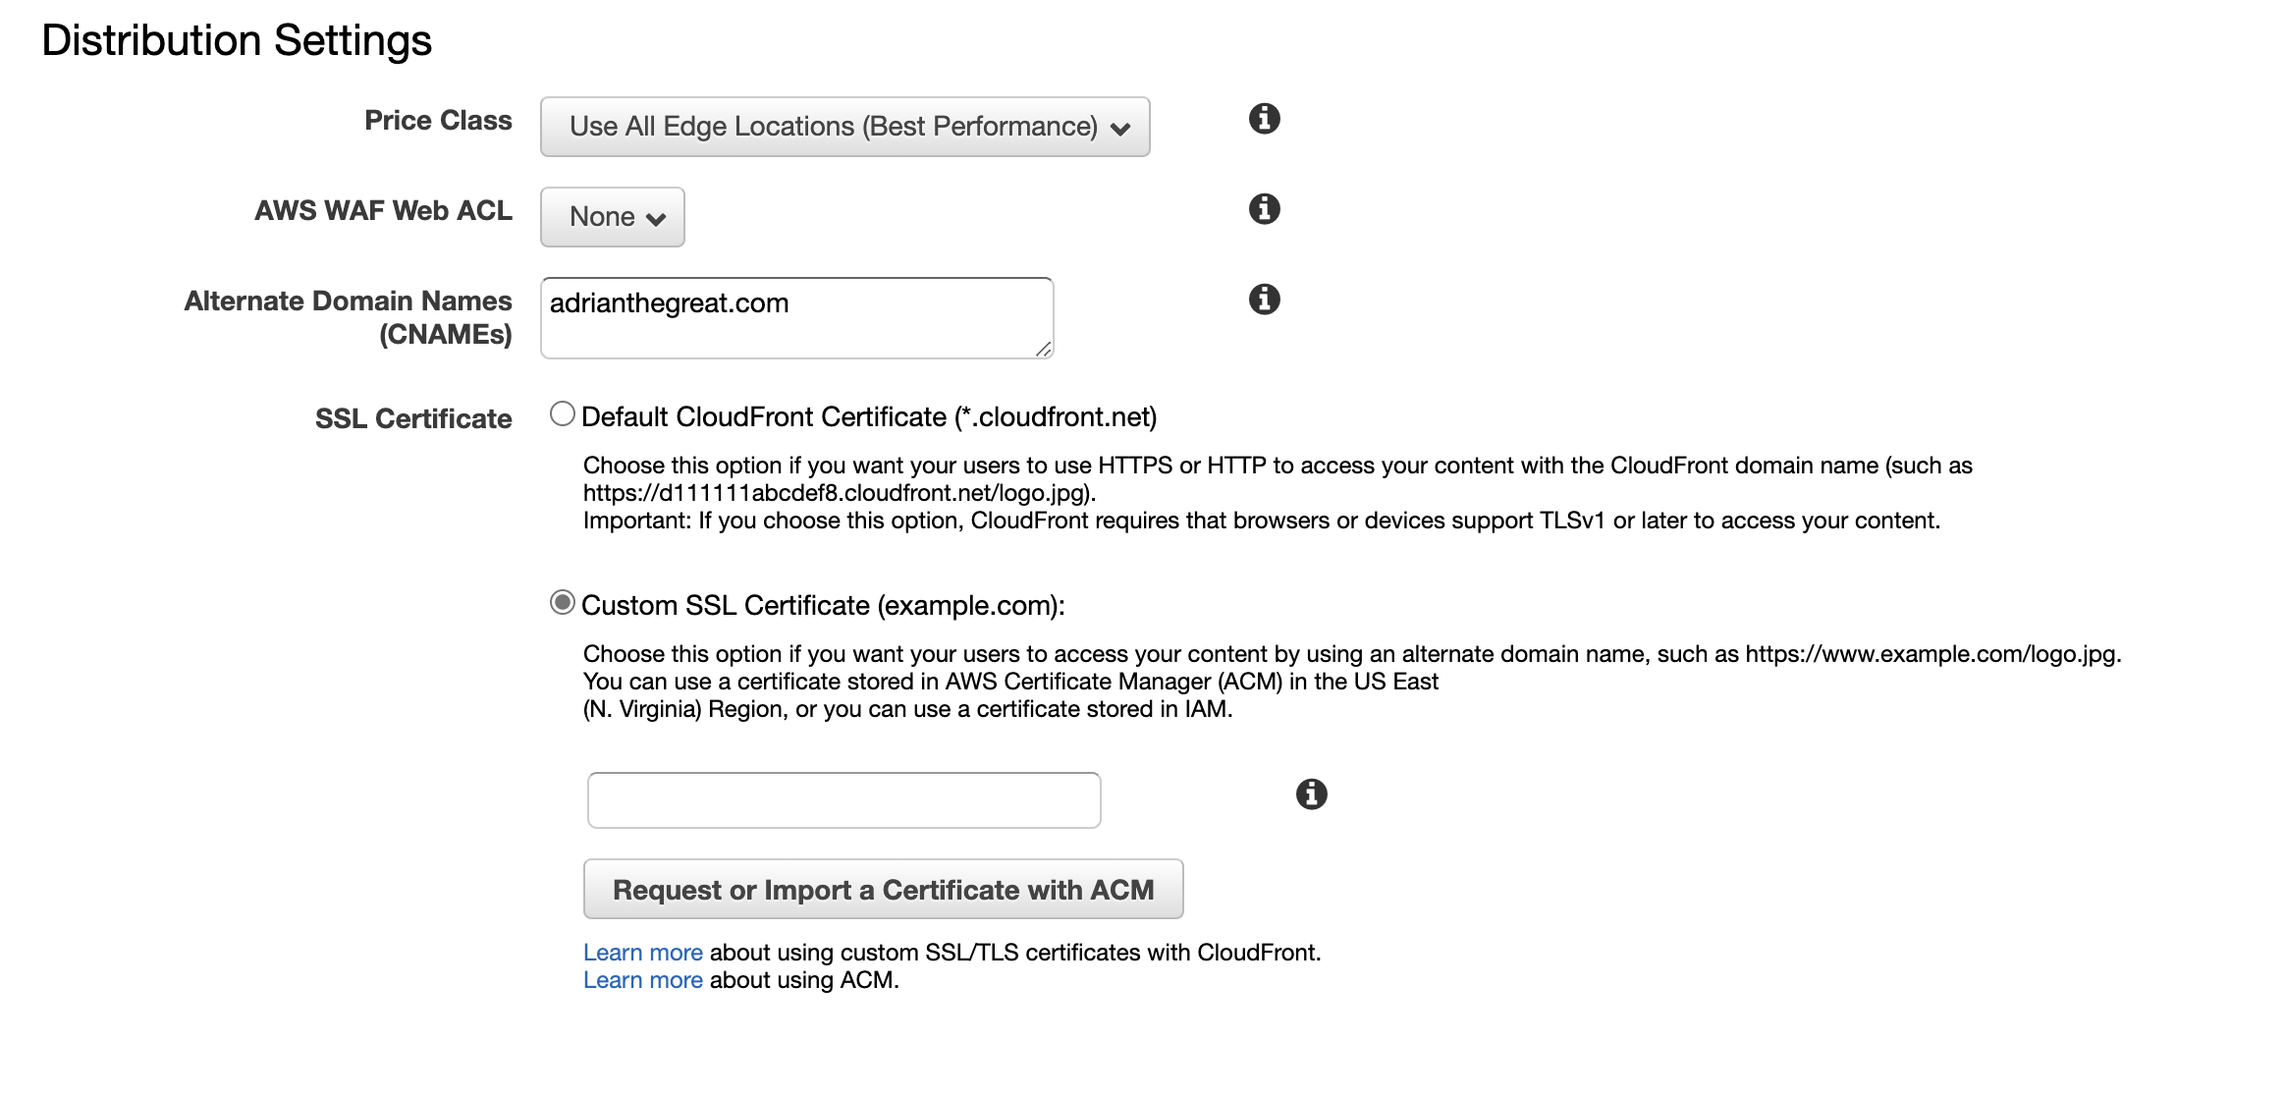Select Default CloudFront Certificate radio button
The image size is (2284, 1096).
click(x=562, y=413)
